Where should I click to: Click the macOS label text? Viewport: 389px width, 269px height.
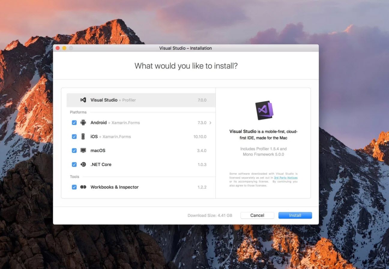pyautogui.click(x=98, y=150)
